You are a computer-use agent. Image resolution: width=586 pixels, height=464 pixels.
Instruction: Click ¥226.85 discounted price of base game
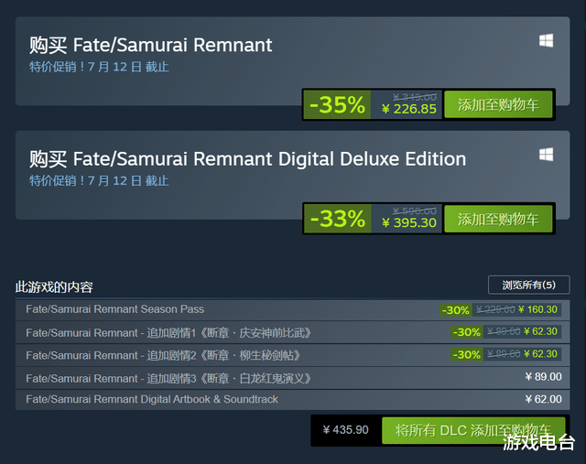pyautogui.click(x=409, y=109)
